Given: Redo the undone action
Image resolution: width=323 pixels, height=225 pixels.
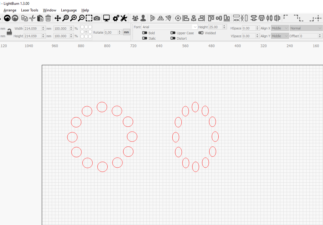Looking at the screenshot, I should [15, 18].
